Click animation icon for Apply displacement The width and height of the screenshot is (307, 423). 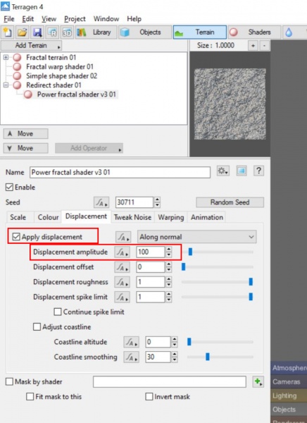123,237
